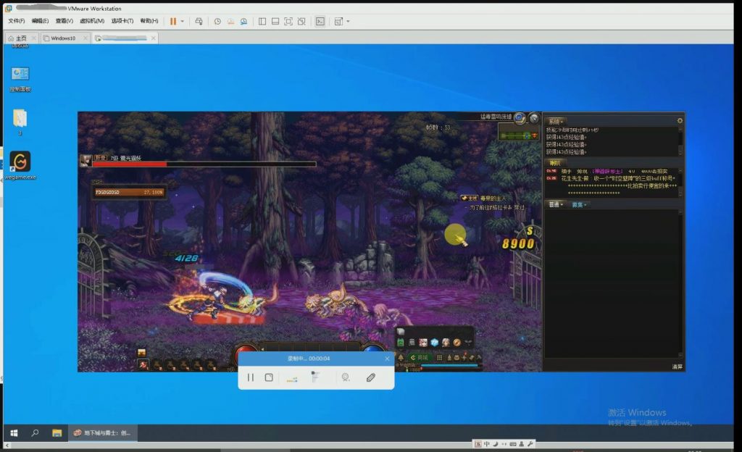
Task: Expand the stretch display dropdown arrow
Action: point(349,21)
